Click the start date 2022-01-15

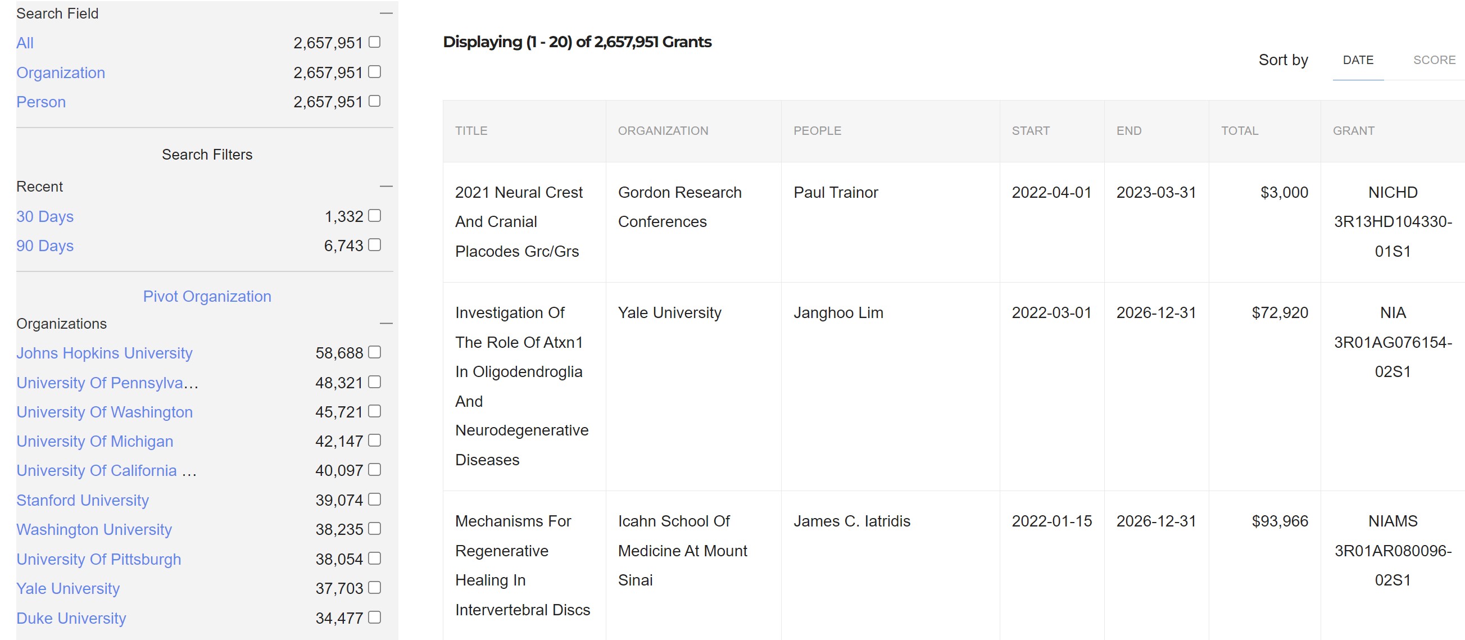pyautogui.click(x=1051, y=521)
